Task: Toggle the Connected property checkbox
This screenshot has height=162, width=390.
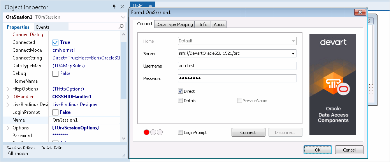Action: (x=55, y=42)
